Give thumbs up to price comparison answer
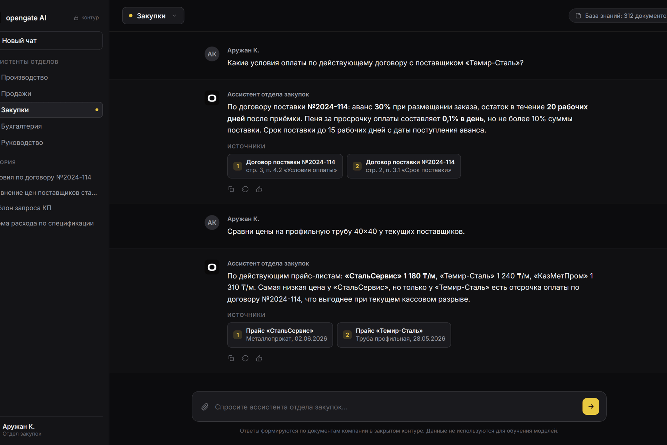The image size is (667, 445). [259, 358]
